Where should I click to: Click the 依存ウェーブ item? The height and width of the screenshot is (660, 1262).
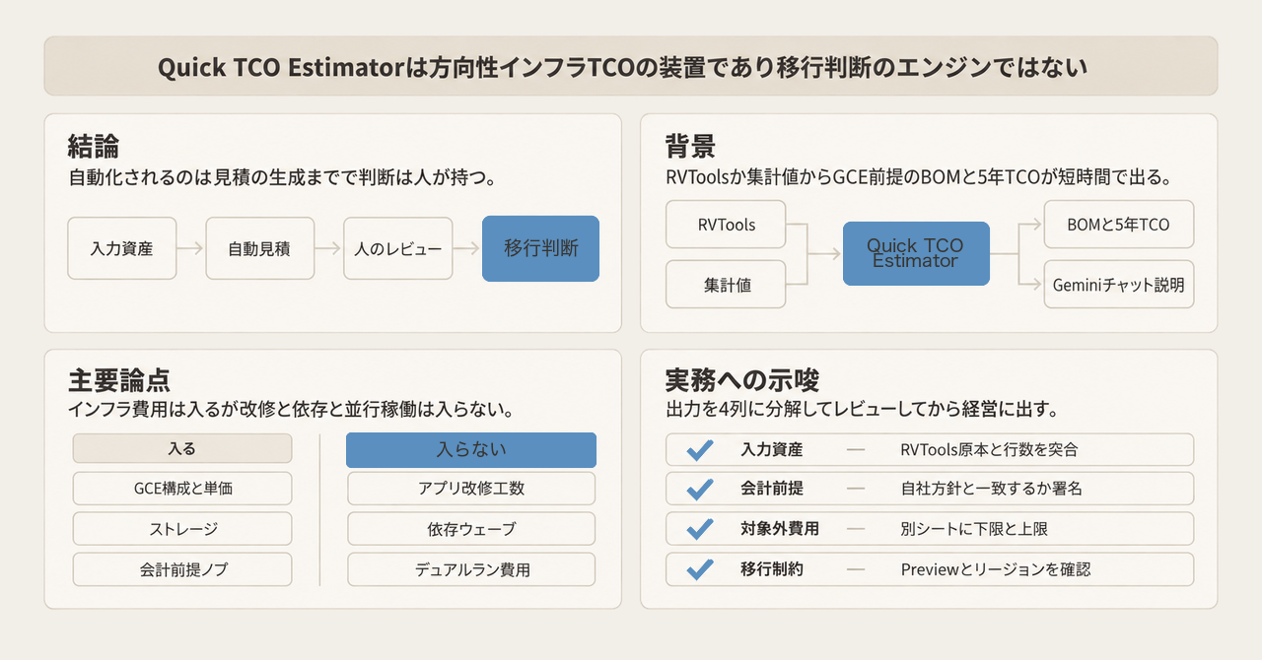[x=471, y=529]
